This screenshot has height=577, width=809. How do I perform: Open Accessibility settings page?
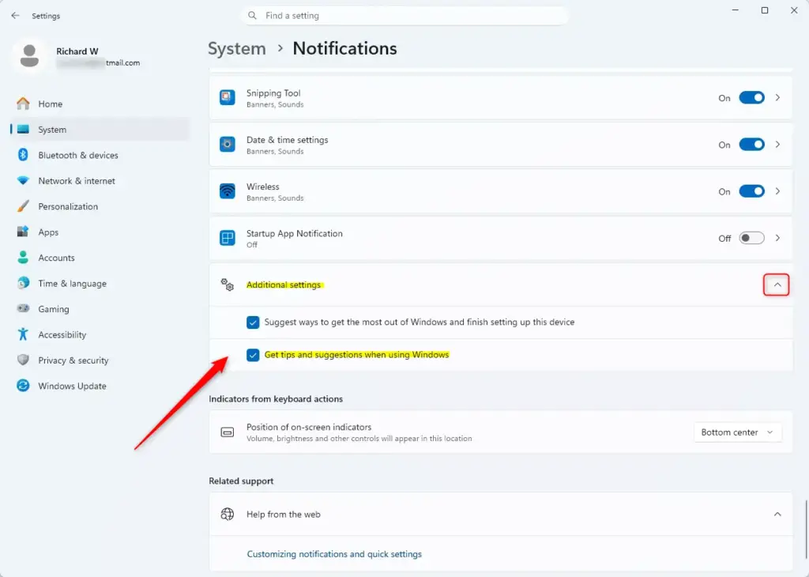pos(100,334)
